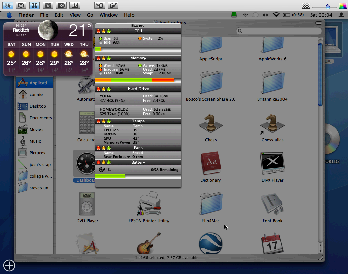Click the green disk menu bar icon
Viewport: 348px width, 274px height.
pyautogui.click(x=234, y=15)
